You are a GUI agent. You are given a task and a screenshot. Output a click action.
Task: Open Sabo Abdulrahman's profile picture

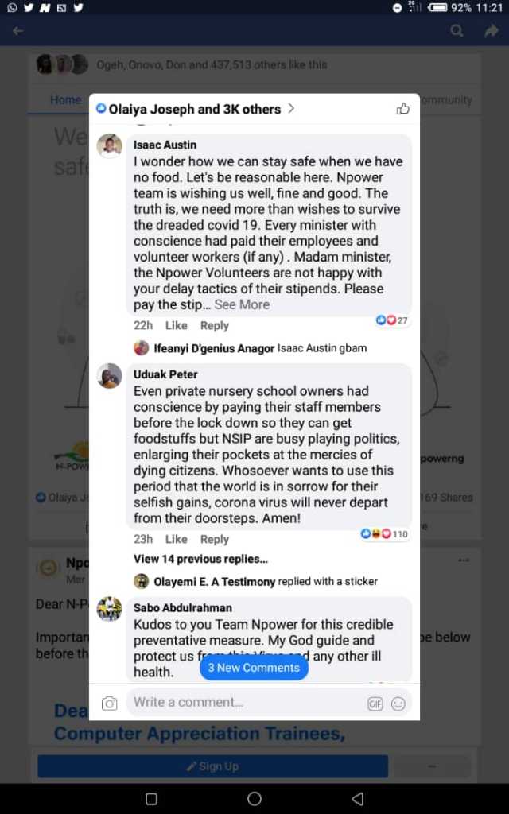coord(110,610)
